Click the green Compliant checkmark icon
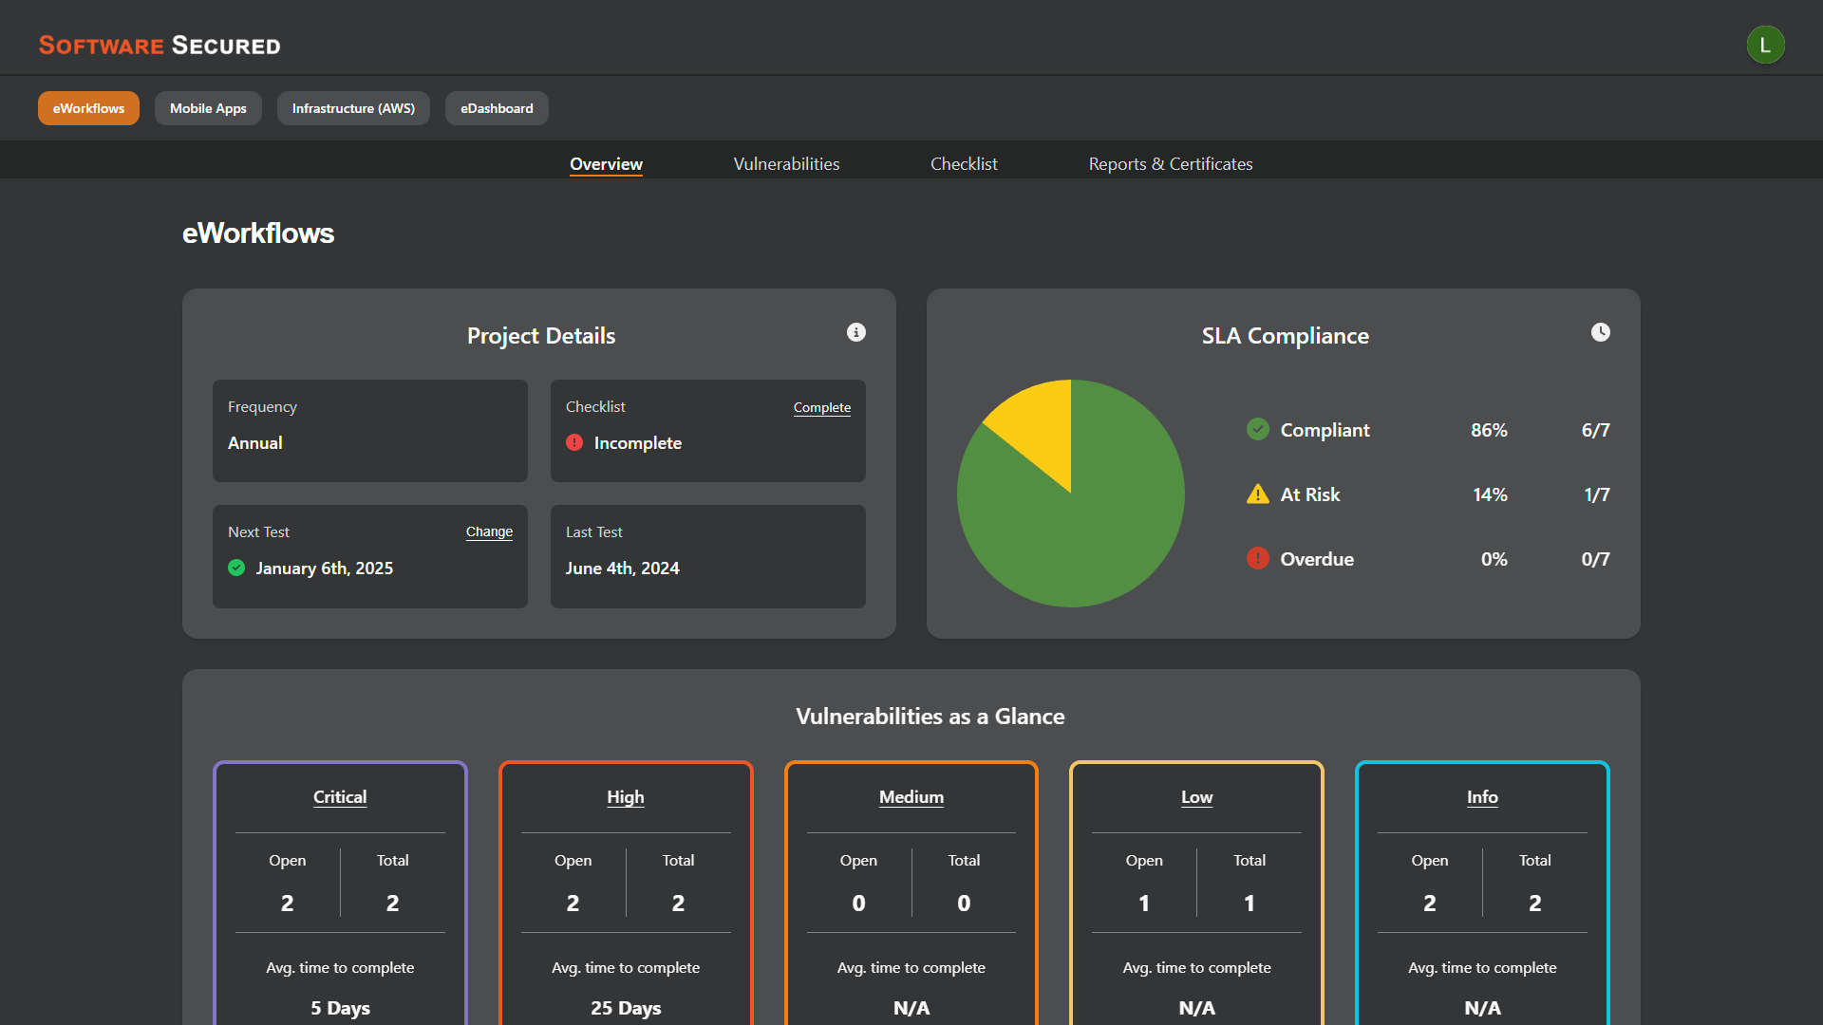The width and height of the screenshot is (1823, 1025). [x=1257, y=429]
